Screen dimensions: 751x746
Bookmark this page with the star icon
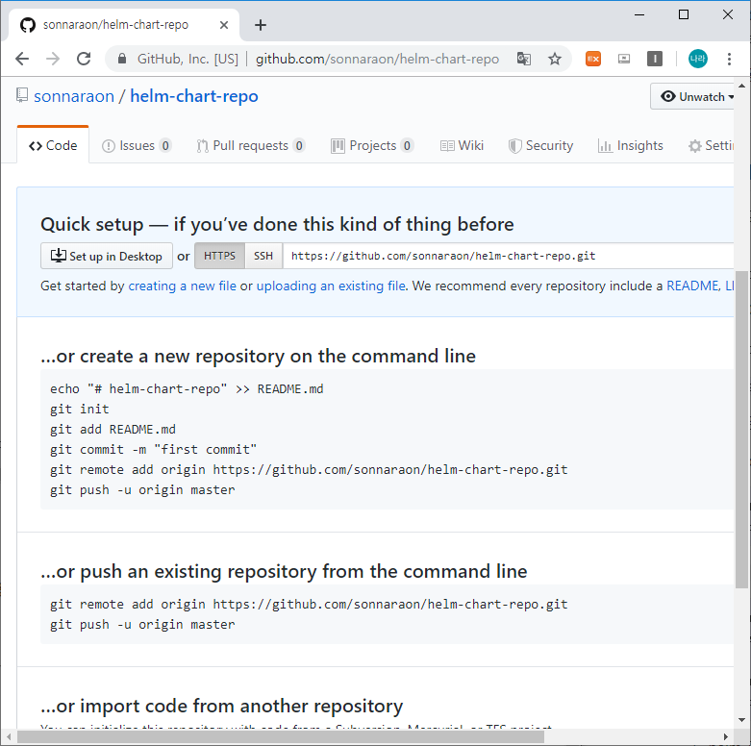[x=555, y=59]
